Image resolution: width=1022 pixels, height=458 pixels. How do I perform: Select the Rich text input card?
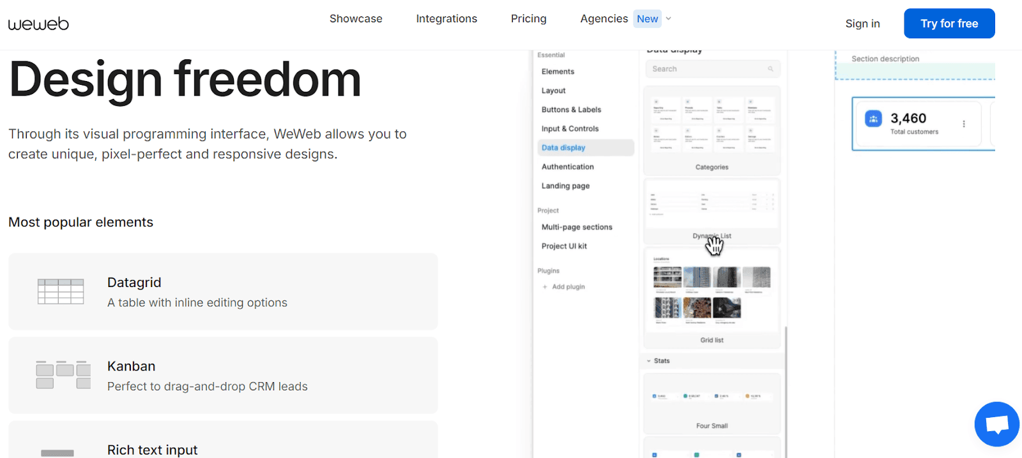pos(223,440)
